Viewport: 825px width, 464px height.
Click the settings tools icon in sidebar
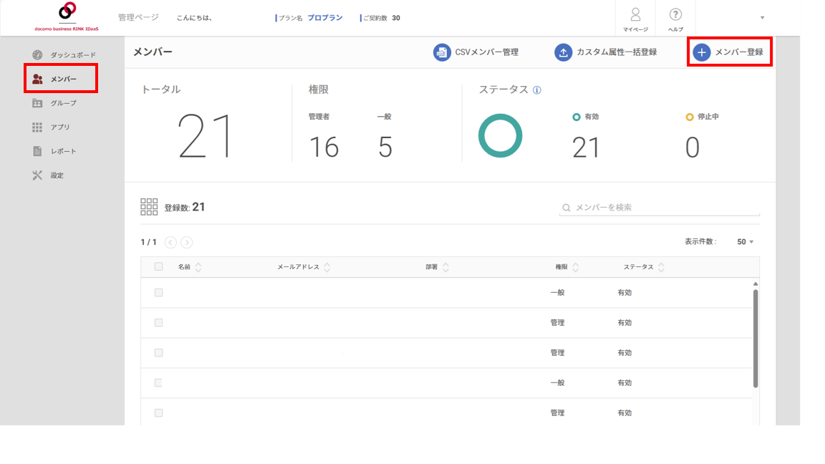37,175
